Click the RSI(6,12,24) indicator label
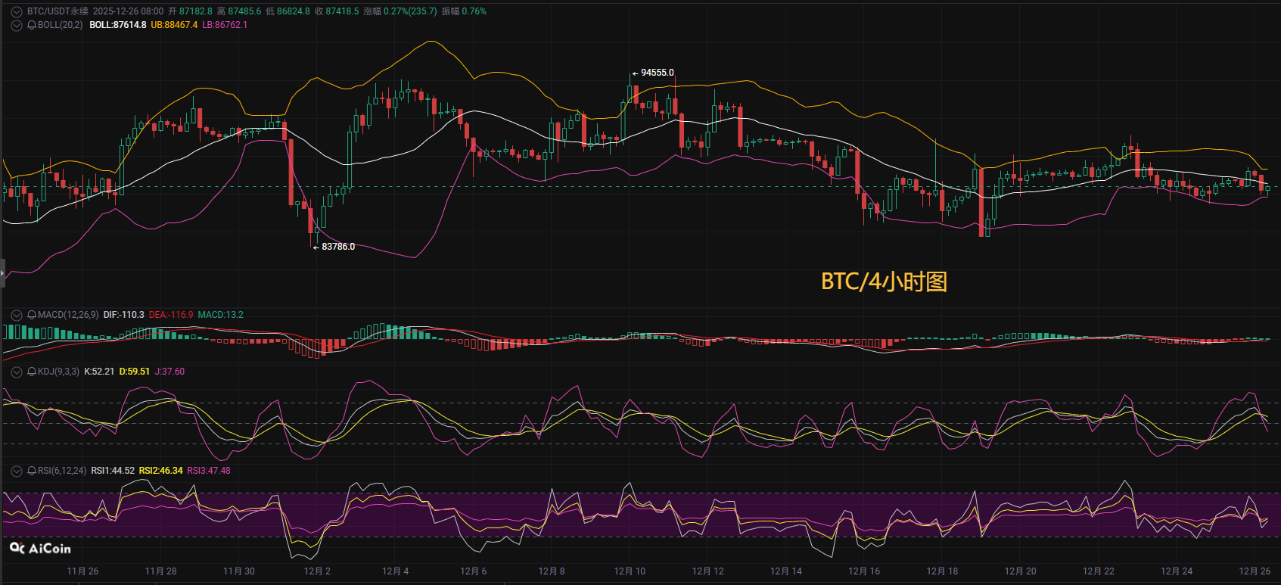 coord(62,471)
